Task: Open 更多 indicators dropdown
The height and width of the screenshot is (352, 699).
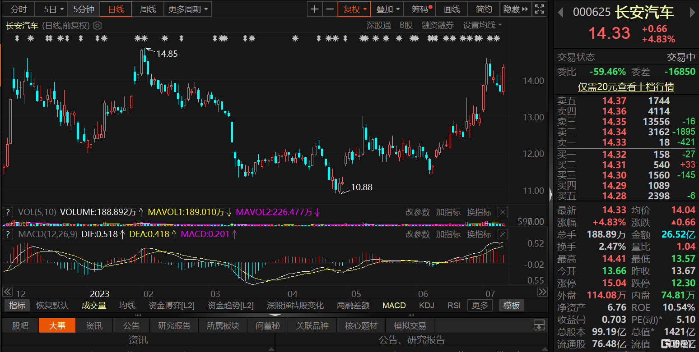Action: pos(480,306)
